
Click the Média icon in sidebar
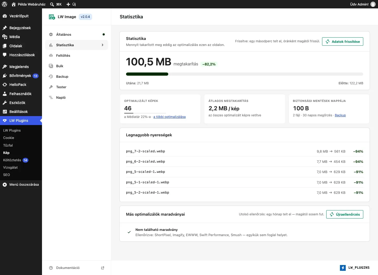pyautogui.click(x=5, y=37)
